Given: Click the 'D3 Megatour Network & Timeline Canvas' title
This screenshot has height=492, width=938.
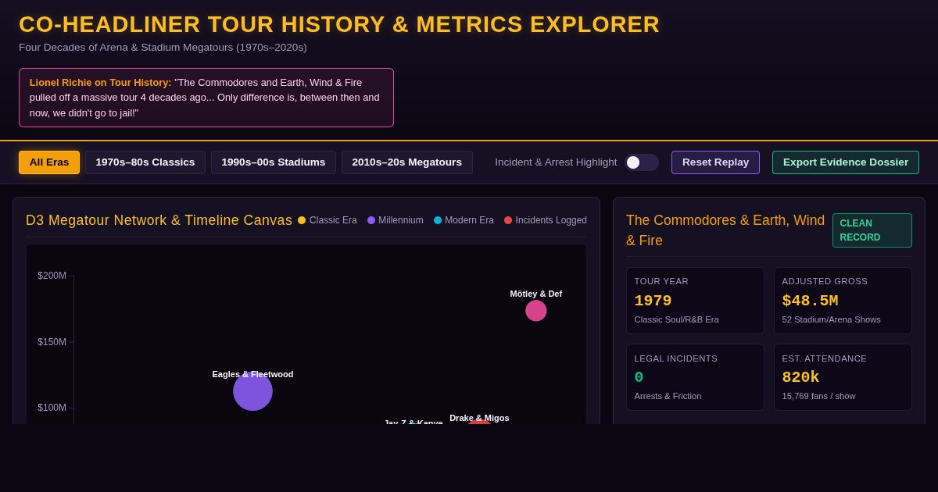Looking at the screenshot, I should tap(159, 220).
